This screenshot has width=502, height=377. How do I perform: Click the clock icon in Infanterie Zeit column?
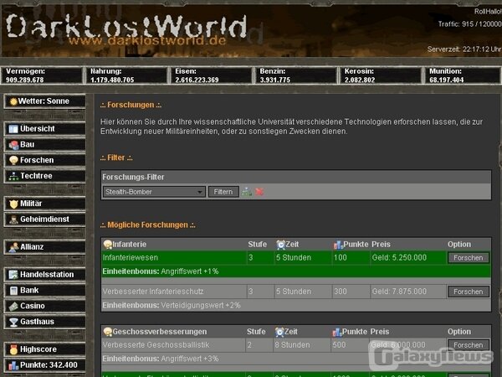280,245
